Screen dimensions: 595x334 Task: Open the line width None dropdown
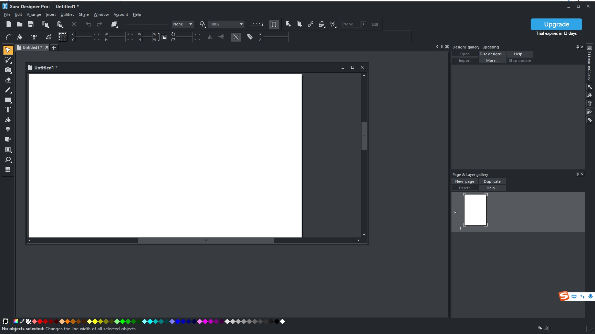[x=190, y=24]
